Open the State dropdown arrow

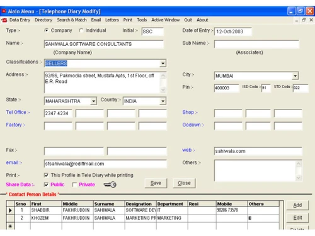[93, 101]
